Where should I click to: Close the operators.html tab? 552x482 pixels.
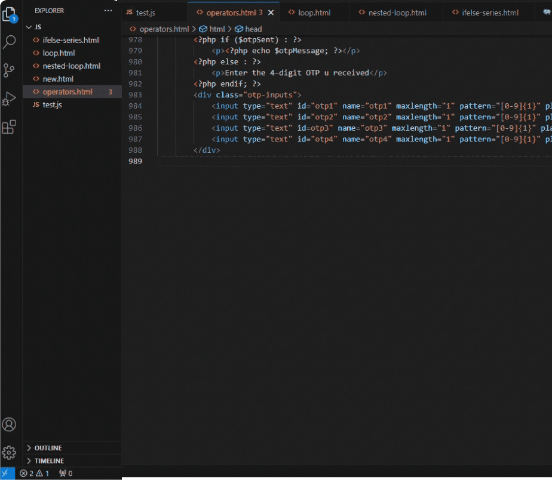271,13
